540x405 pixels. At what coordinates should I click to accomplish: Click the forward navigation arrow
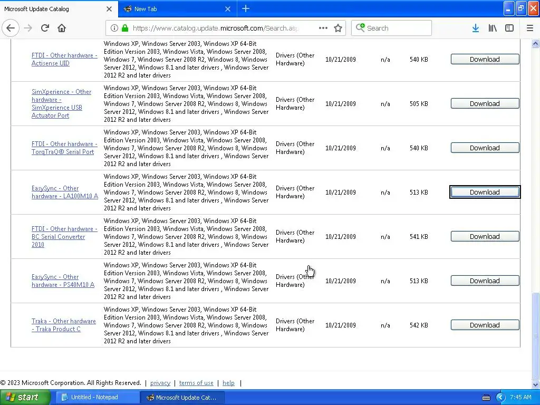(28, 28)
